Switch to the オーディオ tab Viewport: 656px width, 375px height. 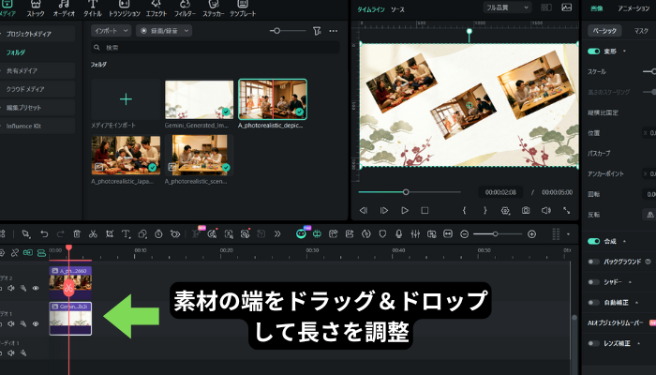tap(64, 8)
